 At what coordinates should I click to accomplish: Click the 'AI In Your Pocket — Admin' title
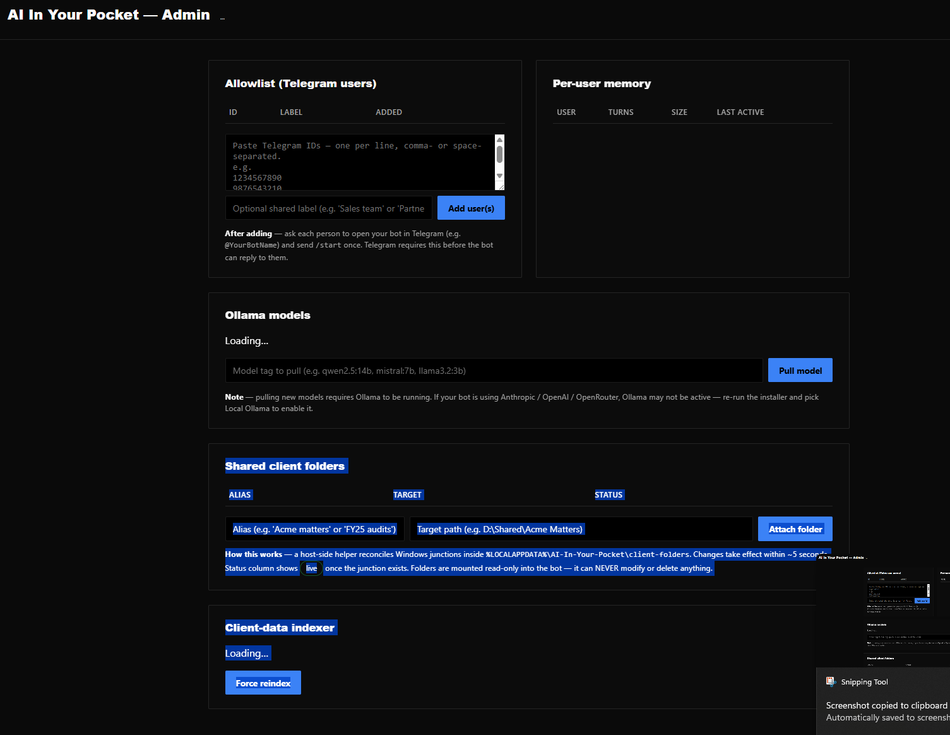[109, 15]
